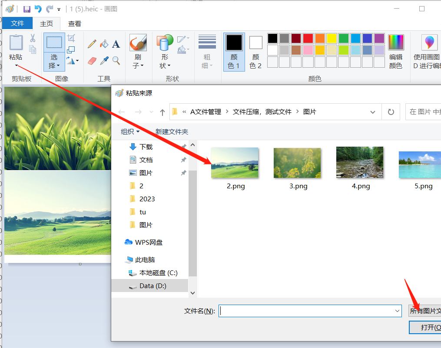
Task: Click the 新建文件夹 button
Action: tap(172, 131)
